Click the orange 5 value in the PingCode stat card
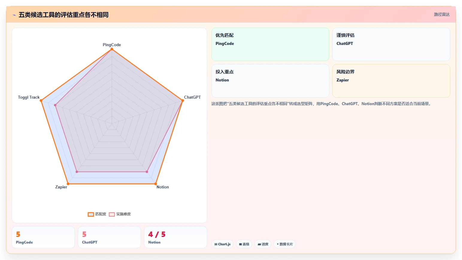462x260 pixels. click(x=18, y=234)
